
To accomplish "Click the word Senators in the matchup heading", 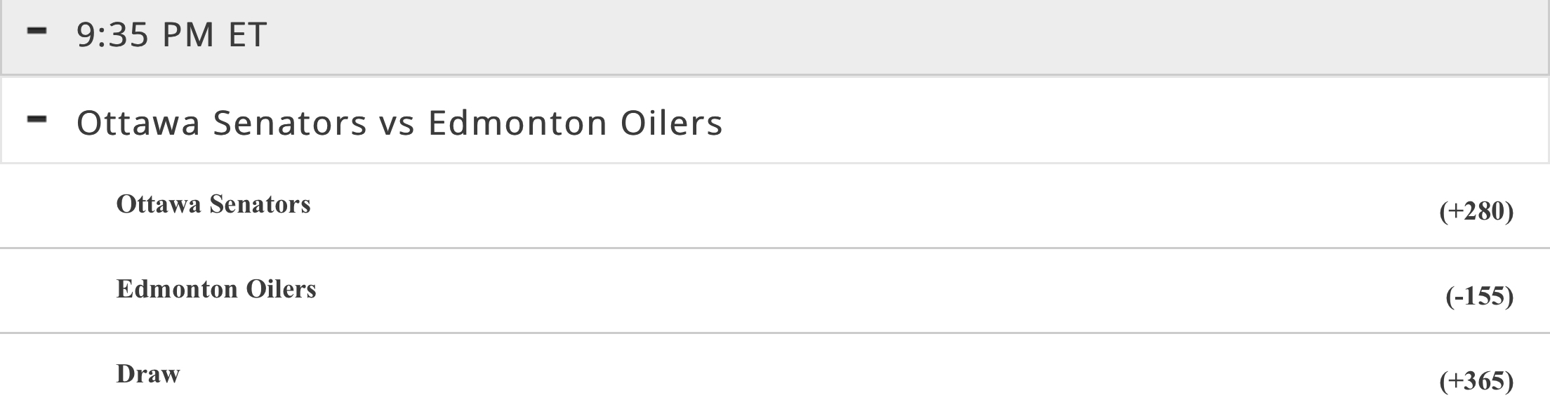I will point(290,123).
